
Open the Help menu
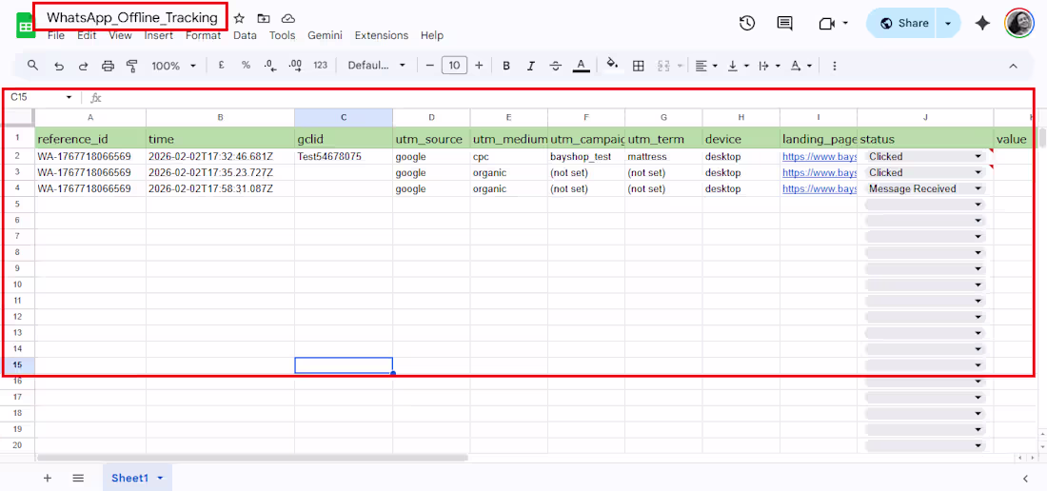click(x=432, y=35)
